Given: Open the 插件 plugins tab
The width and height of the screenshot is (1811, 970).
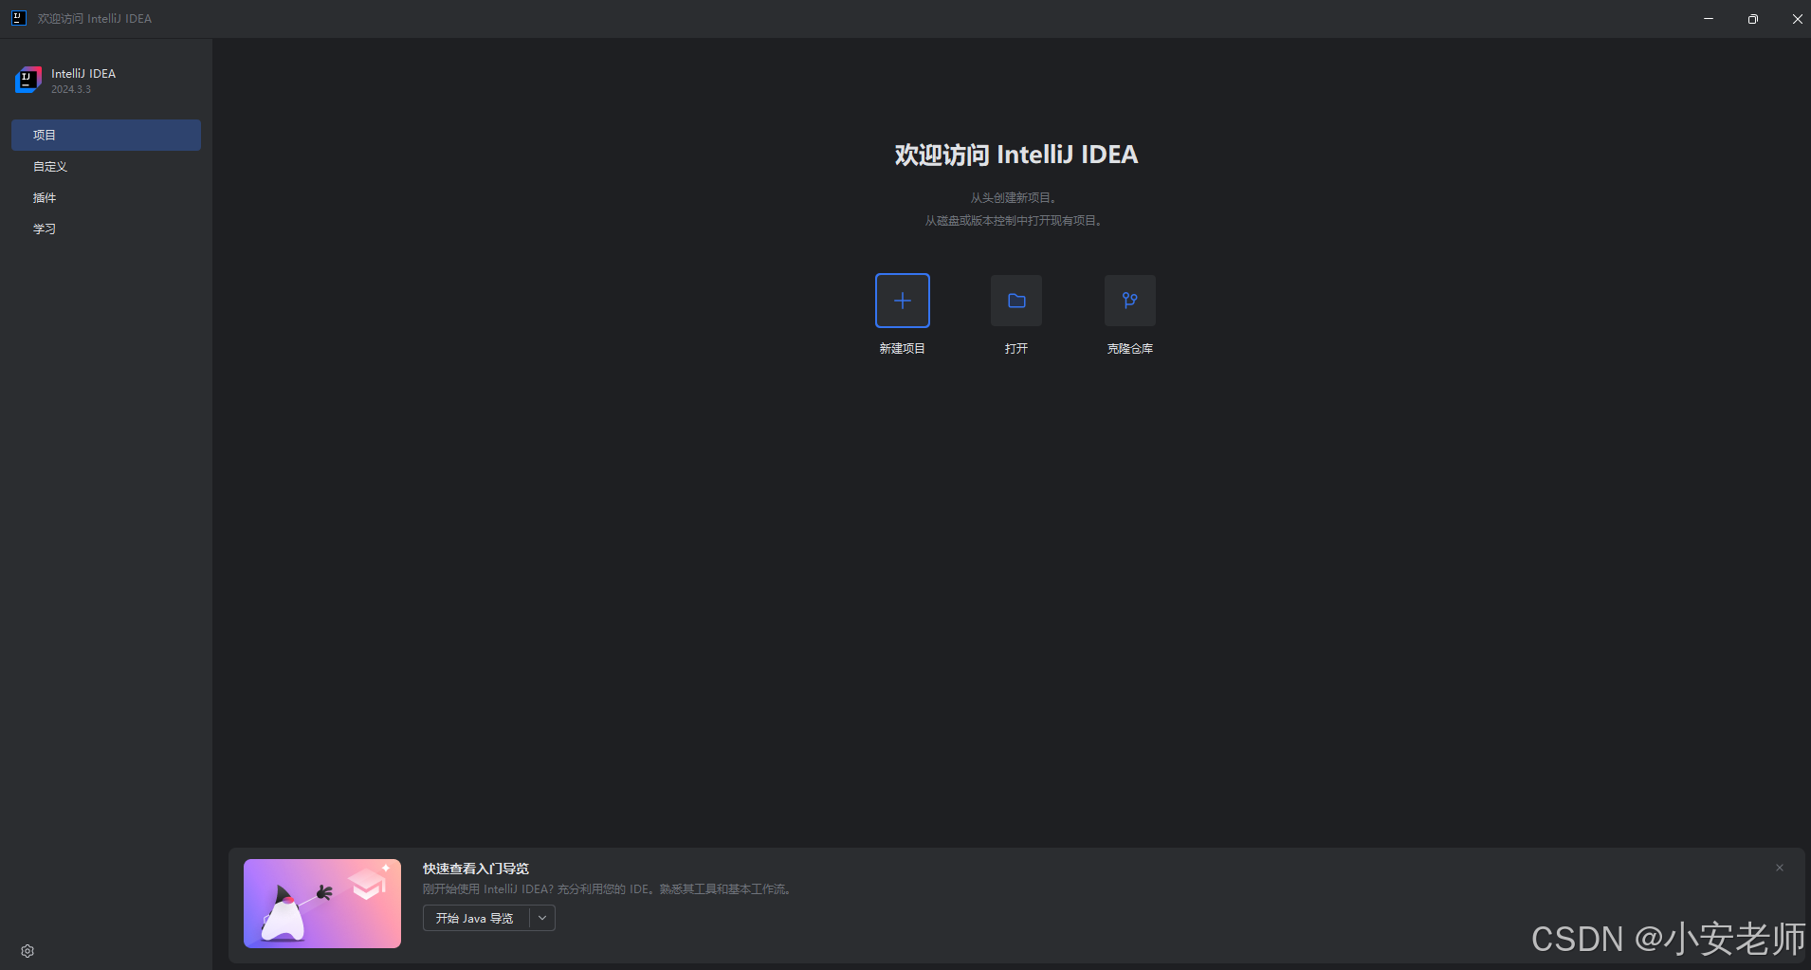Looking at the screenshot, I should click(106, 197).
